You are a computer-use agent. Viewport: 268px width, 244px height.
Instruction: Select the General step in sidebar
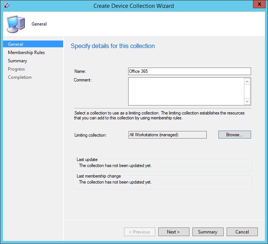[16, 44]
